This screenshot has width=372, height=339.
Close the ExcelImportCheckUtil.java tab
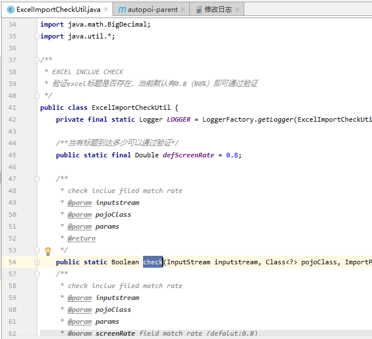[107, 10]
